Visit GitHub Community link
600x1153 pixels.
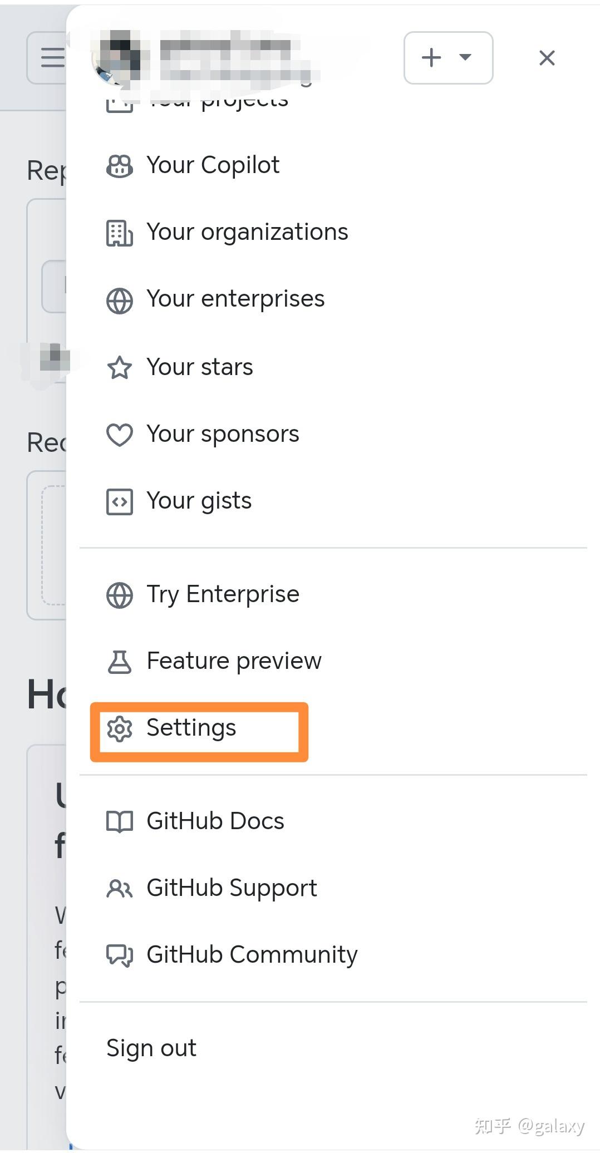[252, 955]
